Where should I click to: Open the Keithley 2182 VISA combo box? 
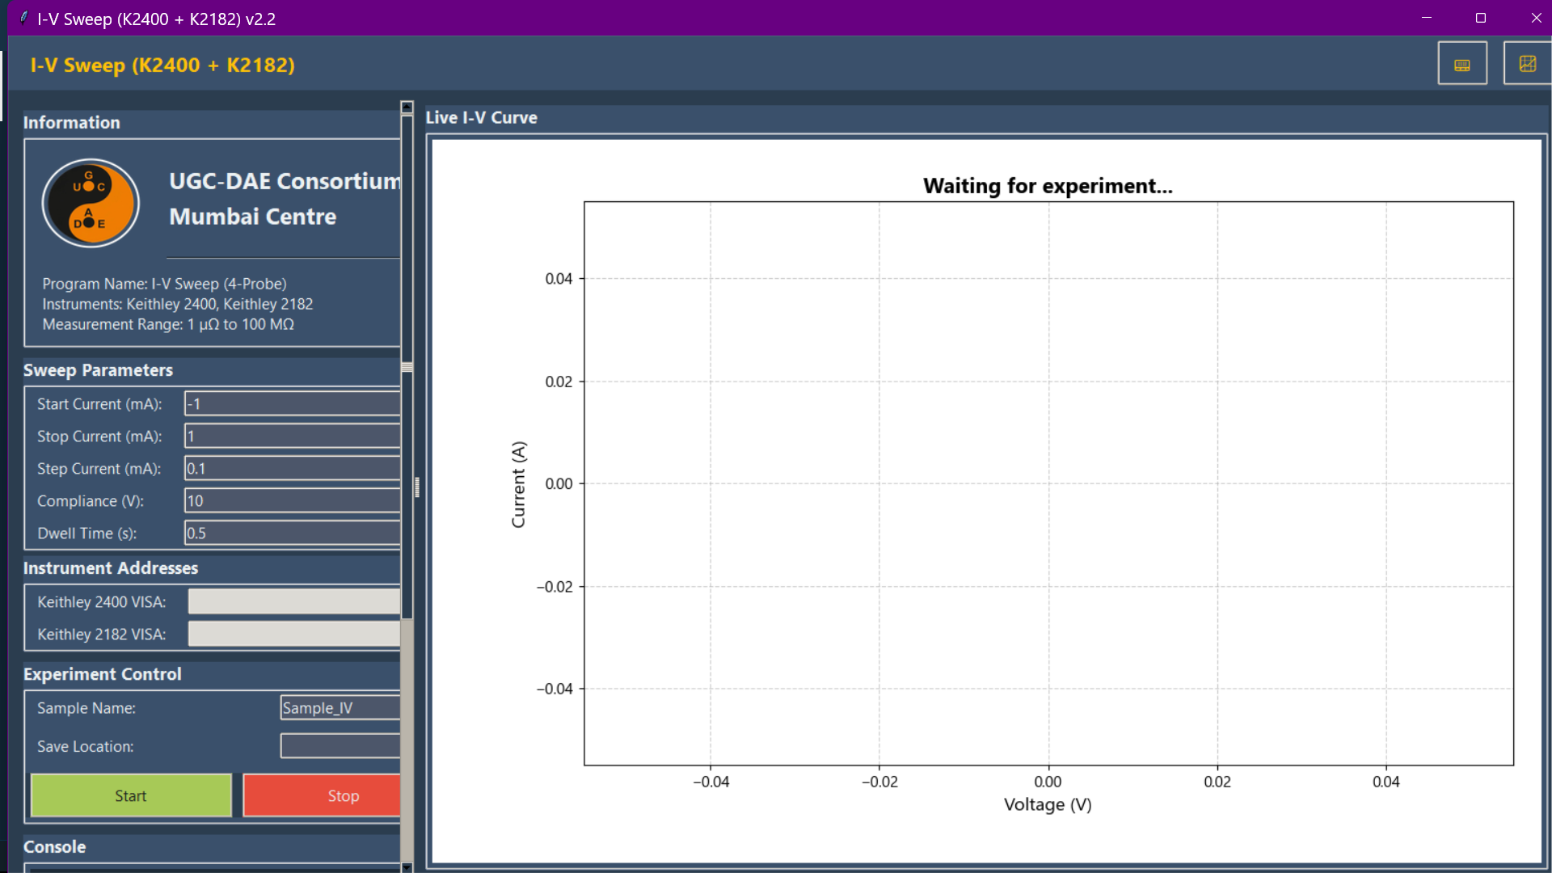coord(293,634)
